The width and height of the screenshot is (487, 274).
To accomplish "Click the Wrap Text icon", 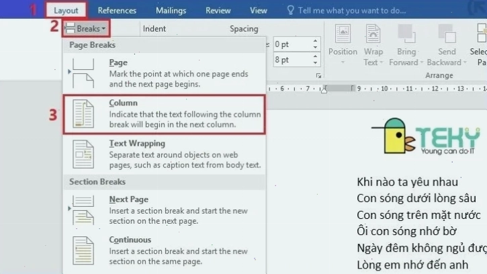I will 373,34.
